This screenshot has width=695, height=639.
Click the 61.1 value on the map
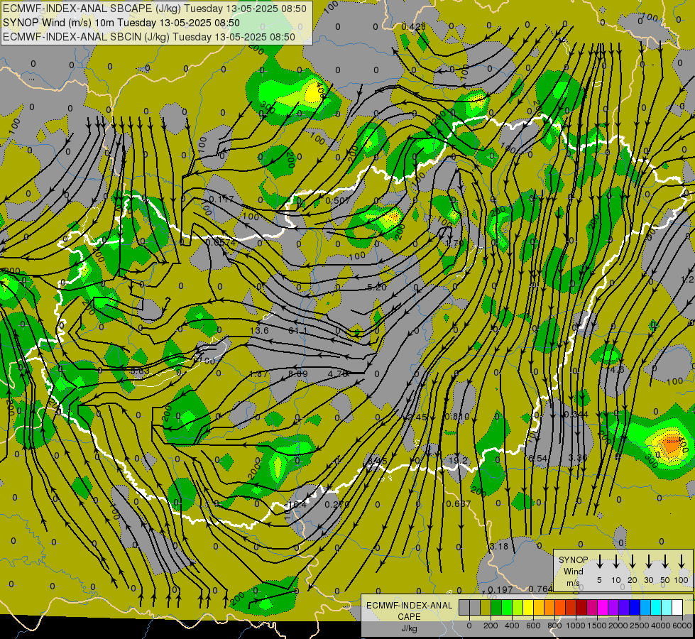pyautogui.click(x=298, y=330)
